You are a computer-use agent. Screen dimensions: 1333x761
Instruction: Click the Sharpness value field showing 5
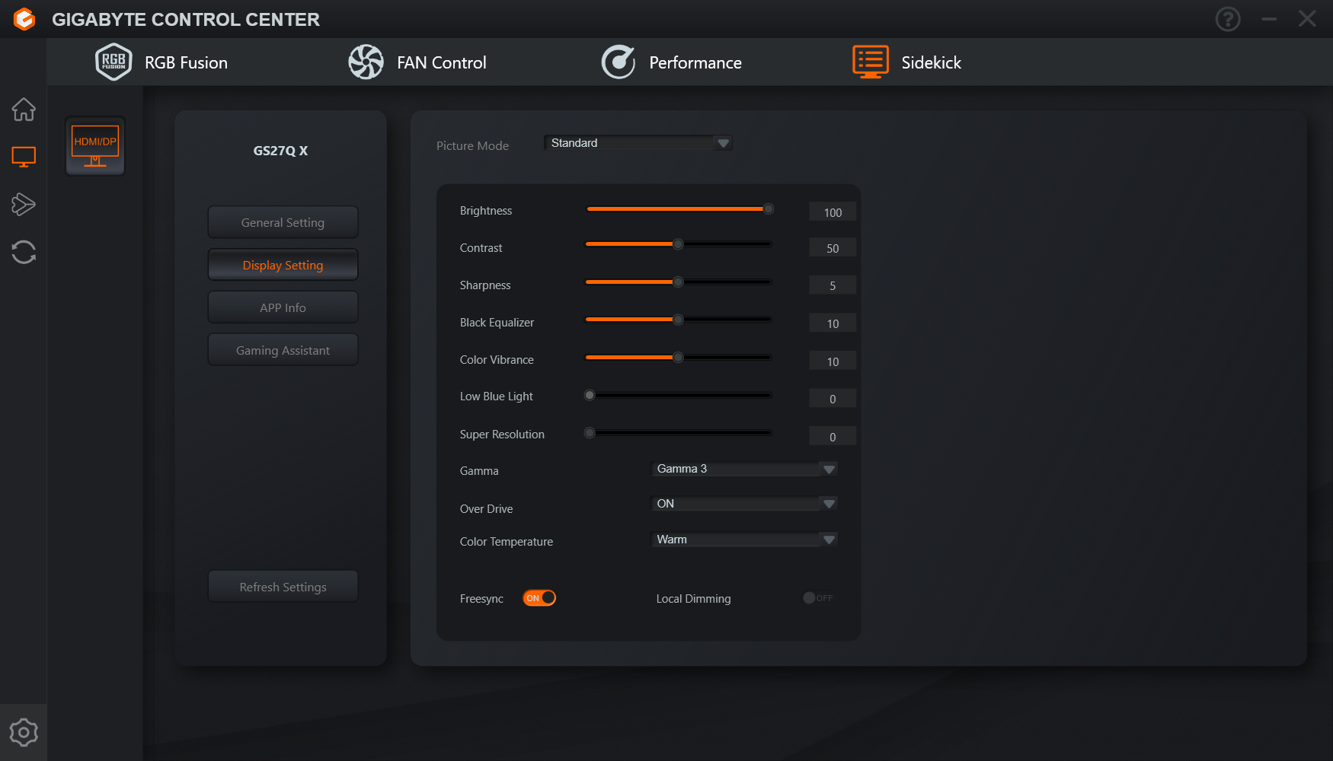click(833, 285)
